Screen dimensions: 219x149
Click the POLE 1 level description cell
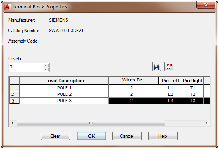(x=64, y=88)
